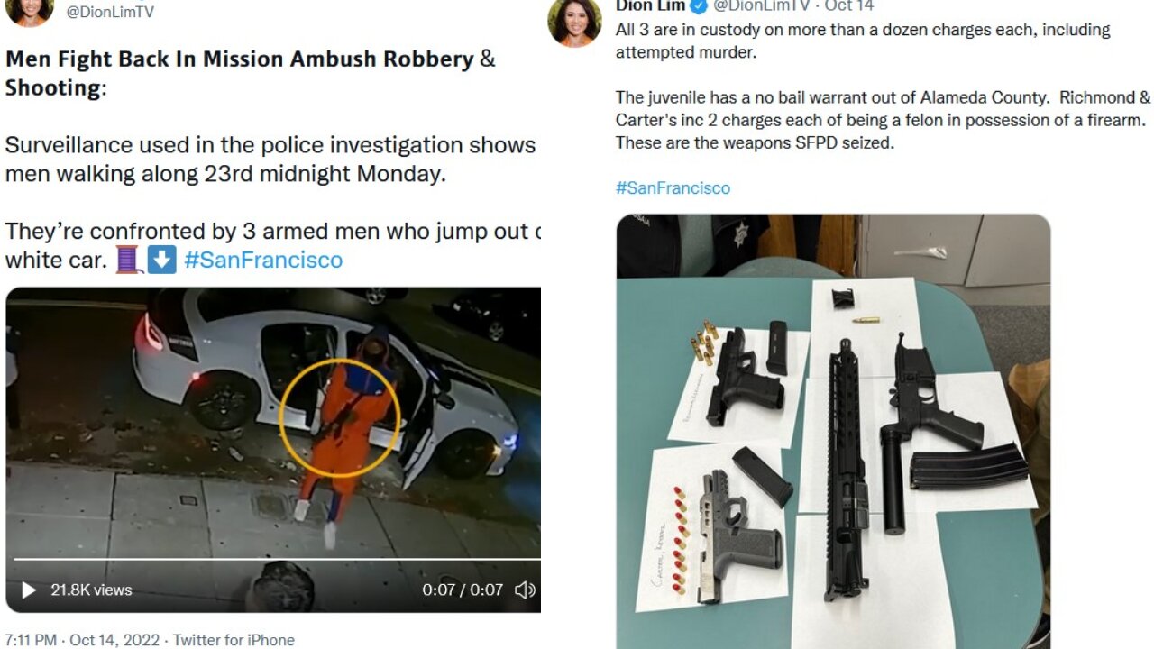Play the surveillance video
The height and width of the screenshot is (649, 1154).
pos(28,590)
